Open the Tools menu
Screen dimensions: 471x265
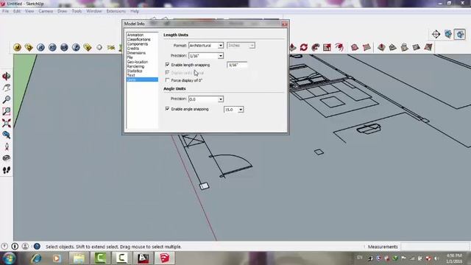tap(77, 11)
